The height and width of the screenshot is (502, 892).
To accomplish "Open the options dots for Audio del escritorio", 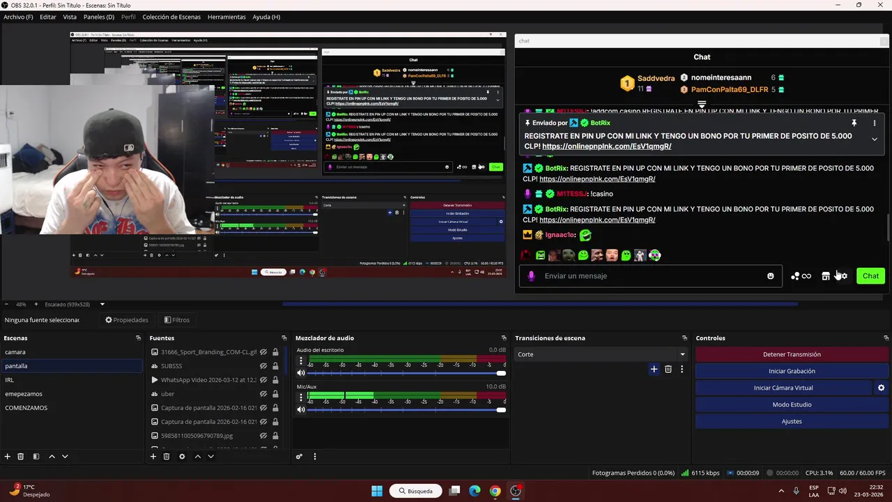I will pos(301,361).
